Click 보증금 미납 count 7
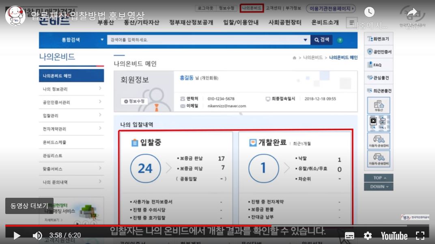Image resolution: width=435 pixels, height=244 pixels. pos(223,168)
